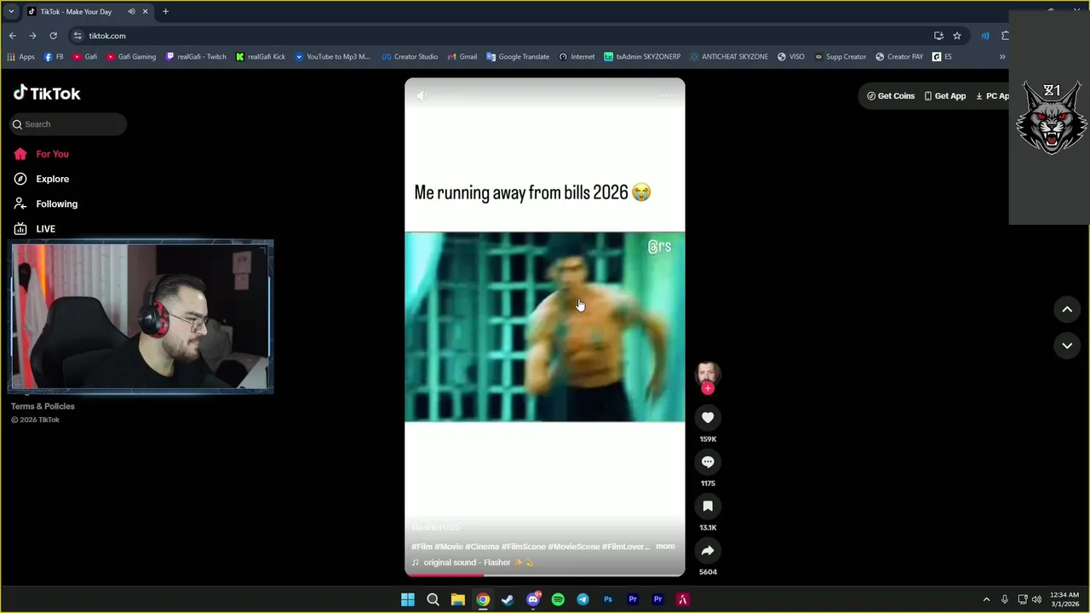Screen dimensions: 1090x613
Task: Follow the creator with the red plus
Action: coord(708,388)
